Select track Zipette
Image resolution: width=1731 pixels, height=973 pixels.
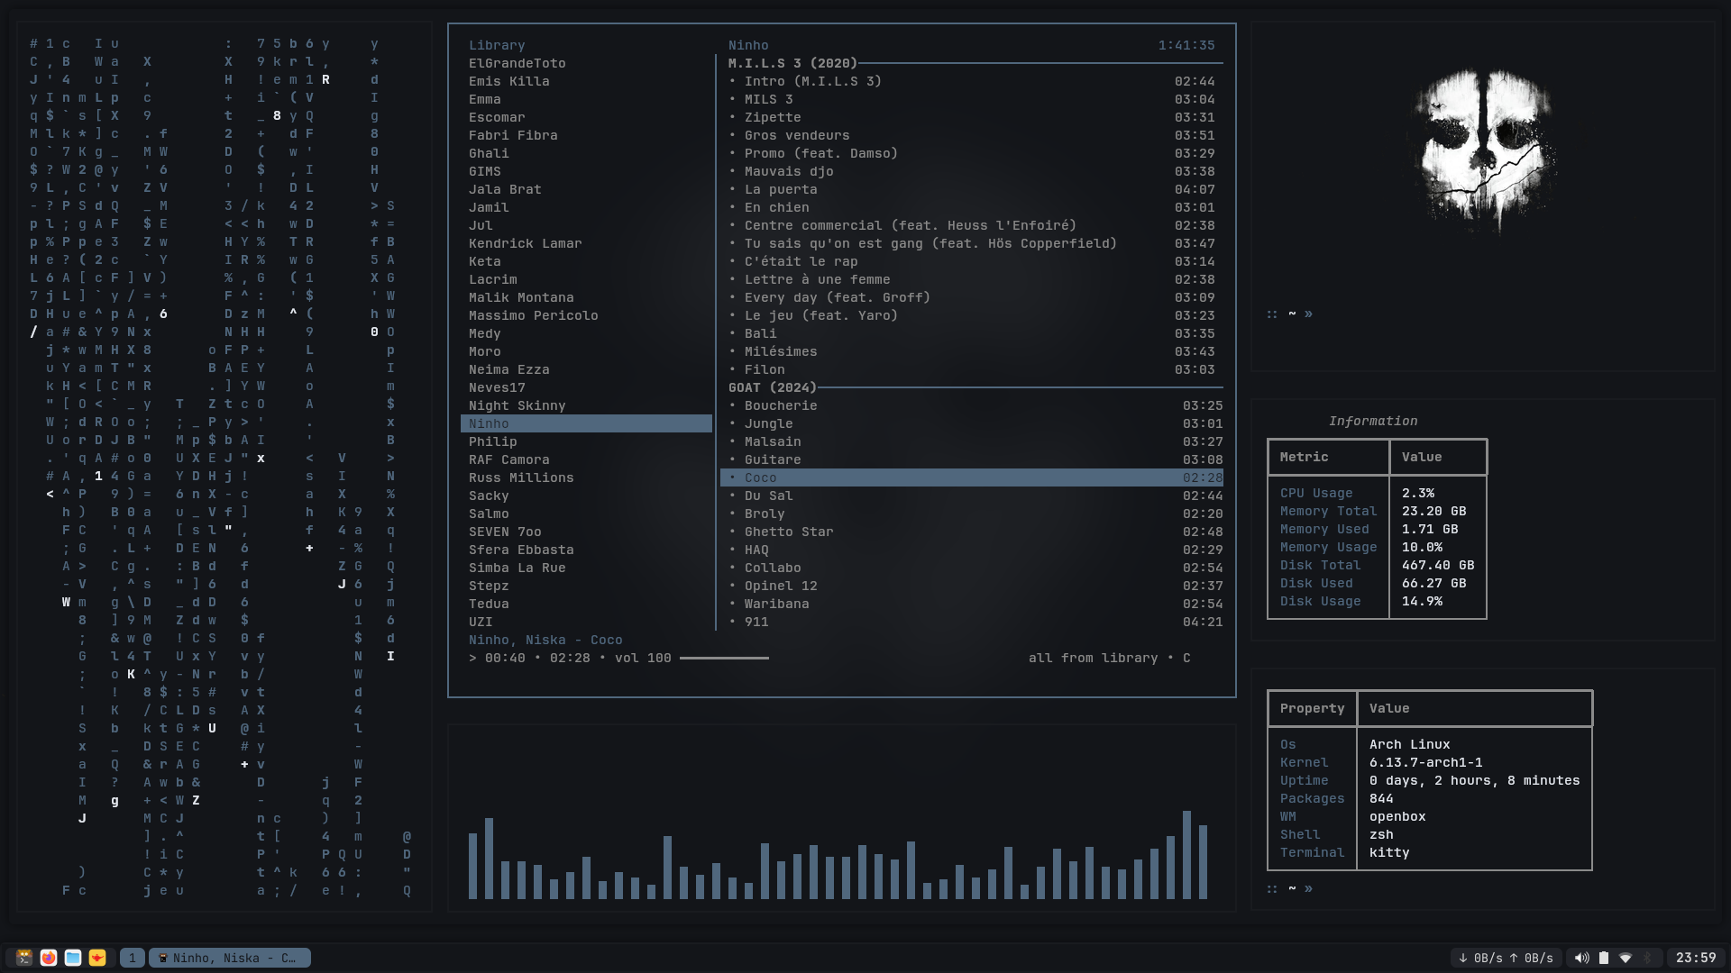tap(972, 117)
